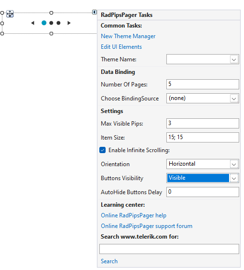Click the Orientation label

click(115, 164)
